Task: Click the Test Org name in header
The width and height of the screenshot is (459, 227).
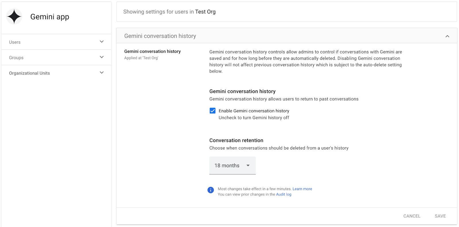Action: click(205, 12)
